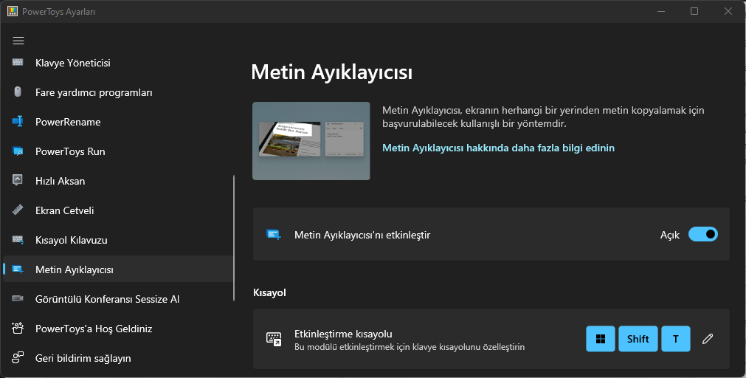The width and height of the screenshot is (746, 378).
Task: Turn off the Metin Ayıklayıcısı toggle
Action: coord(702,234)
